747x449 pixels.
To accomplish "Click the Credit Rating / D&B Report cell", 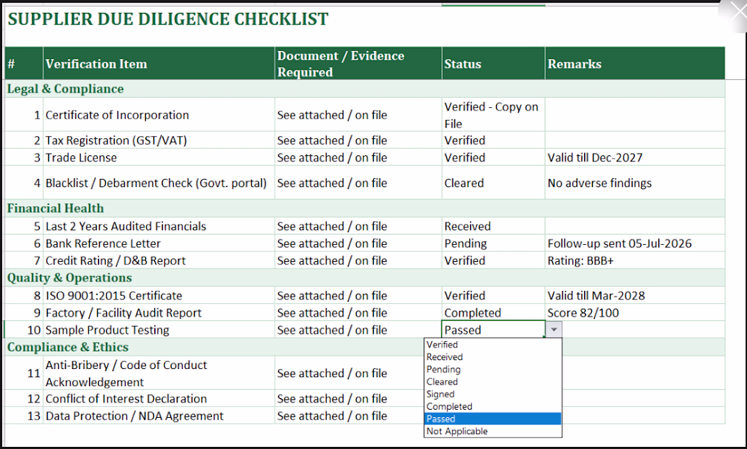I will click(x=159, y=260).
